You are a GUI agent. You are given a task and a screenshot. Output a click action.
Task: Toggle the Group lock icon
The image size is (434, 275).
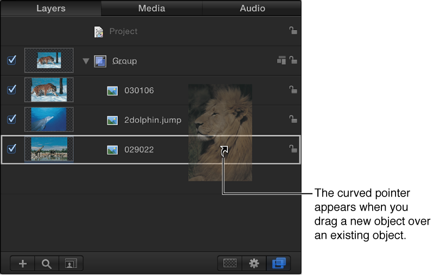click(x=293, y=60)
